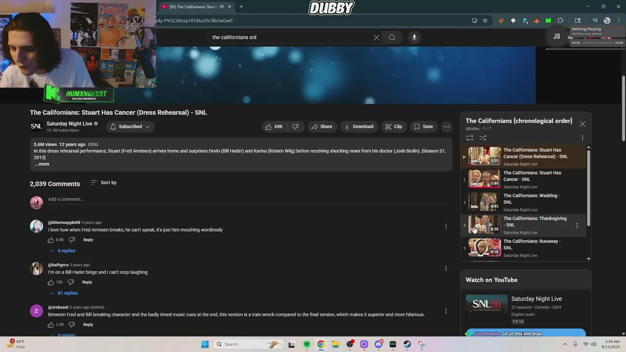The height and width of the screenshot is (352, 626).
Task: Dislike the comment by @bitemeapple88
Action: click(x=72, y=240)
